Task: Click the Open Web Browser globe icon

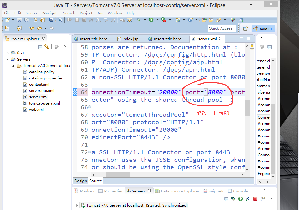Action: coord(232,19)
